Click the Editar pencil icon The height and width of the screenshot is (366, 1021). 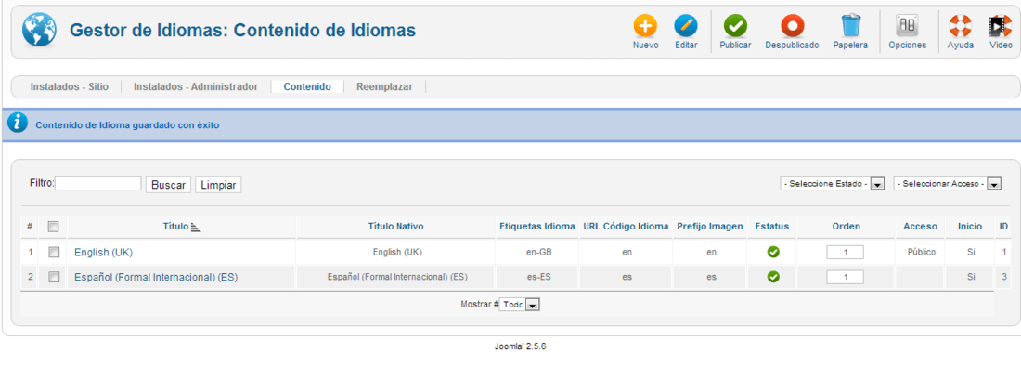pos(686,27)
